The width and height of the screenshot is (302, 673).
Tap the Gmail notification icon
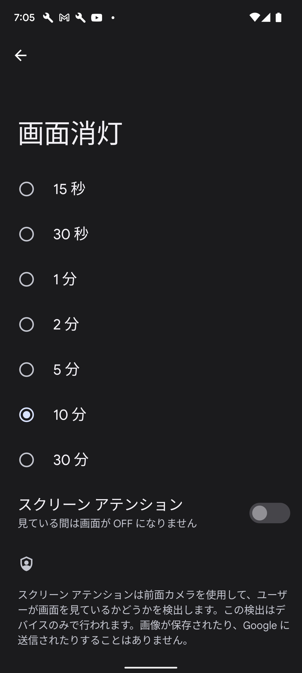[64, 18]
